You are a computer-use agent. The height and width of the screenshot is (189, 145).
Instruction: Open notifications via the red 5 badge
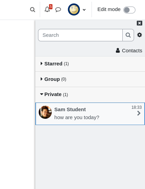point(51,7)
